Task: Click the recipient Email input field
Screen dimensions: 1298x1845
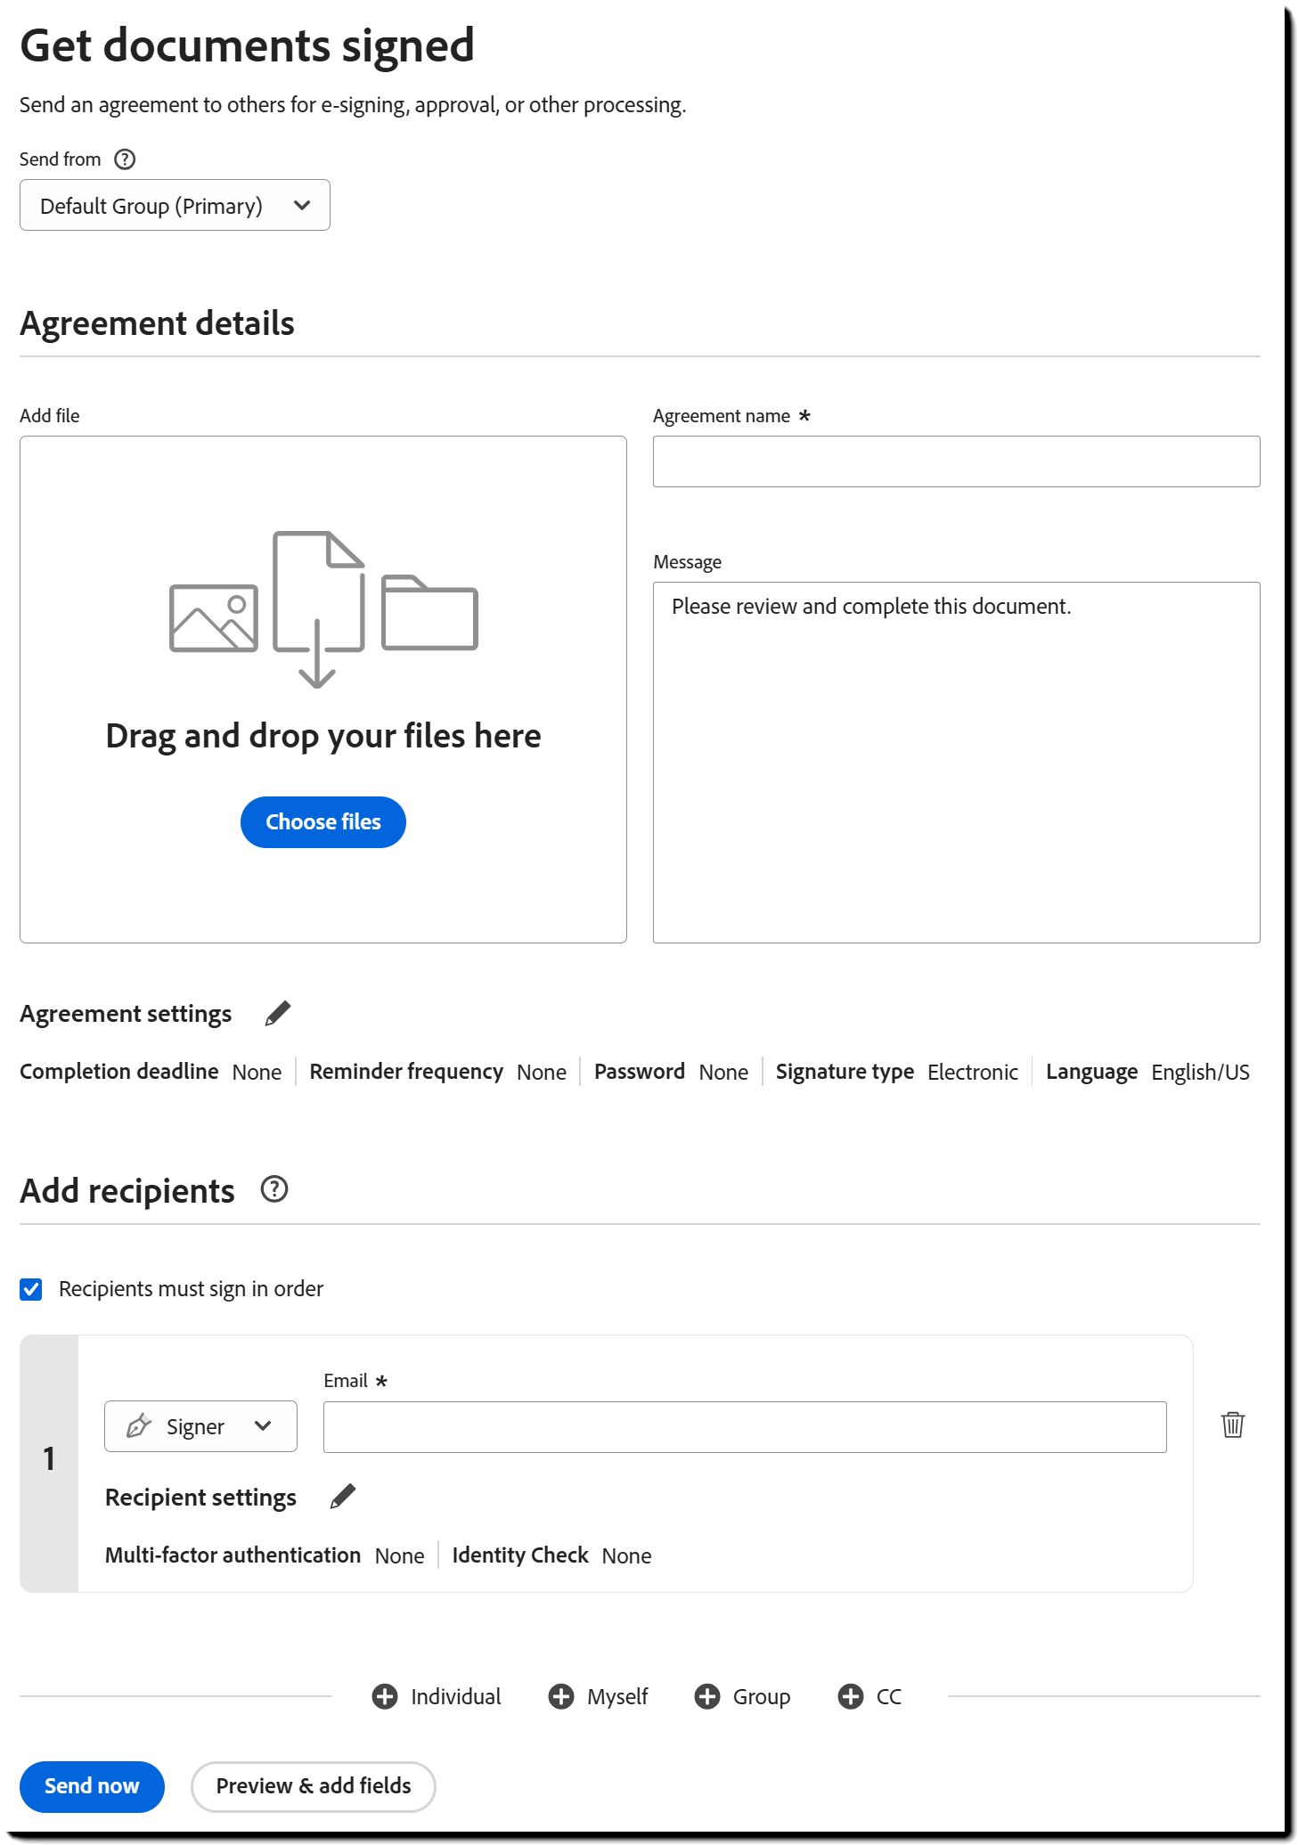Action: tap(745, 1427)
